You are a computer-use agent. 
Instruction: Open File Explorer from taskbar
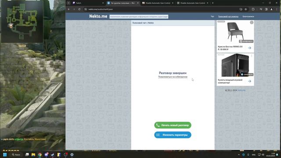tap(33, 154)
